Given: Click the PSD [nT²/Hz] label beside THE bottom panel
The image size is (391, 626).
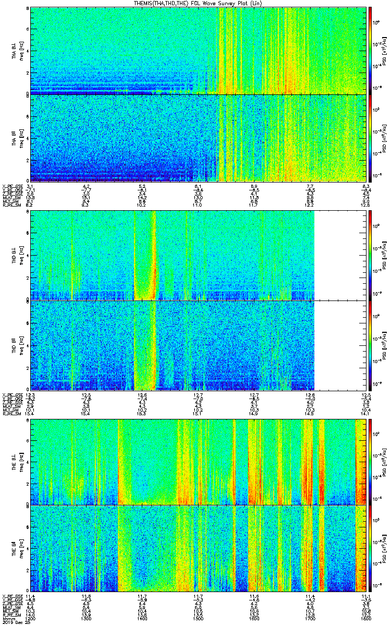Looking at the screenshot, I should pyautogui.click(x=384, y=548).
